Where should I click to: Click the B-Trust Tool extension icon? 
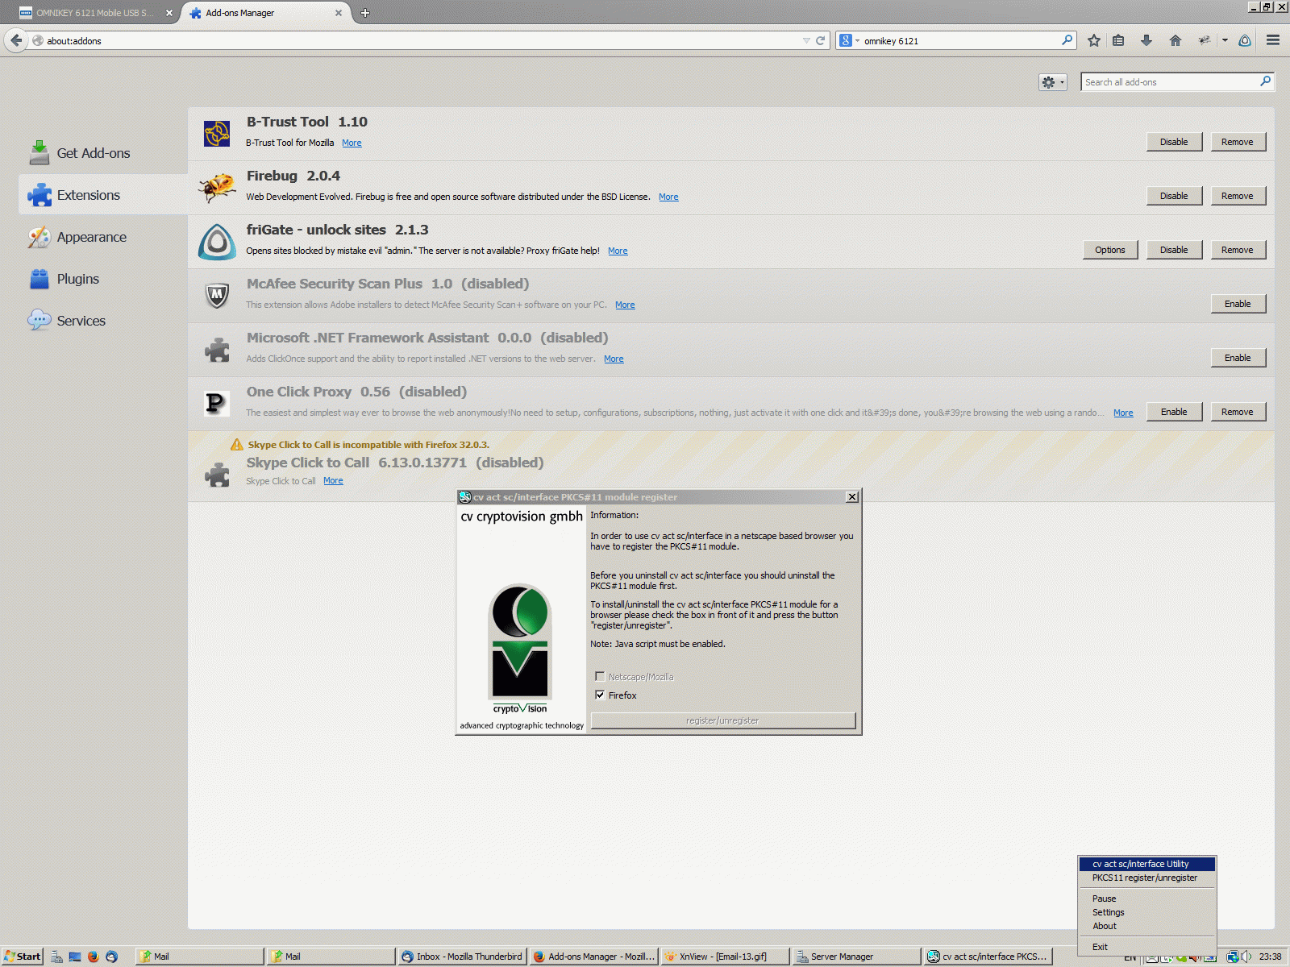tap(217, 134)
